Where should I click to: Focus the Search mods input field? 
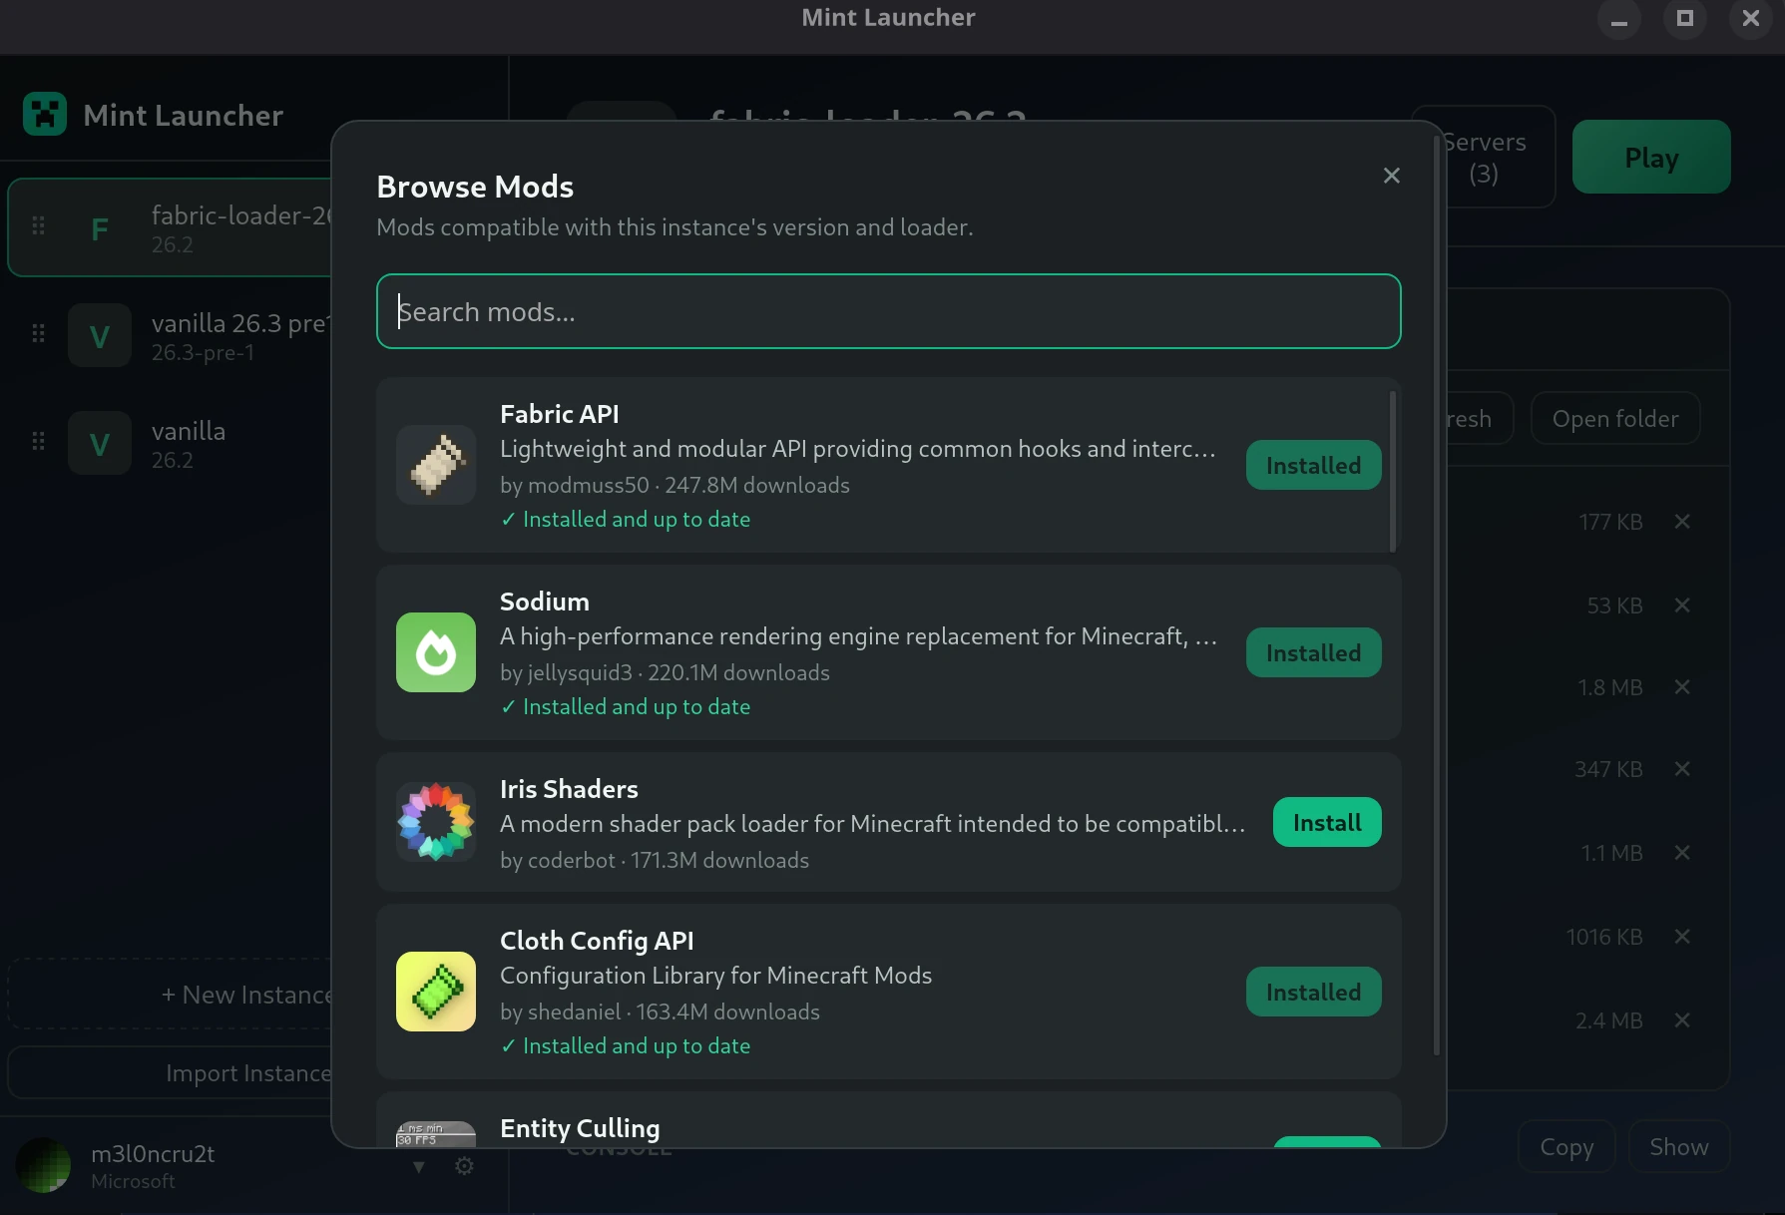[888, 311]
